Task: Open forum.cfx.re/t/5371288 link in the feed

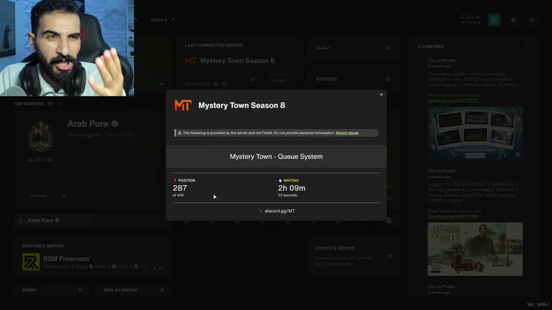Action: (453, 217)
